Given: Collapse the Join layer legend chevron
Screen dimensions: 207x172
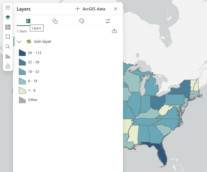Looking at the screenshot, I should click(x=19, y=41).
